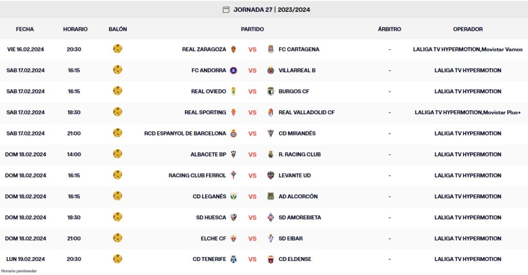Click the FC Cartagena club crest
The width and height of the screenshot is (528, 275).
[x=270, y=49]
